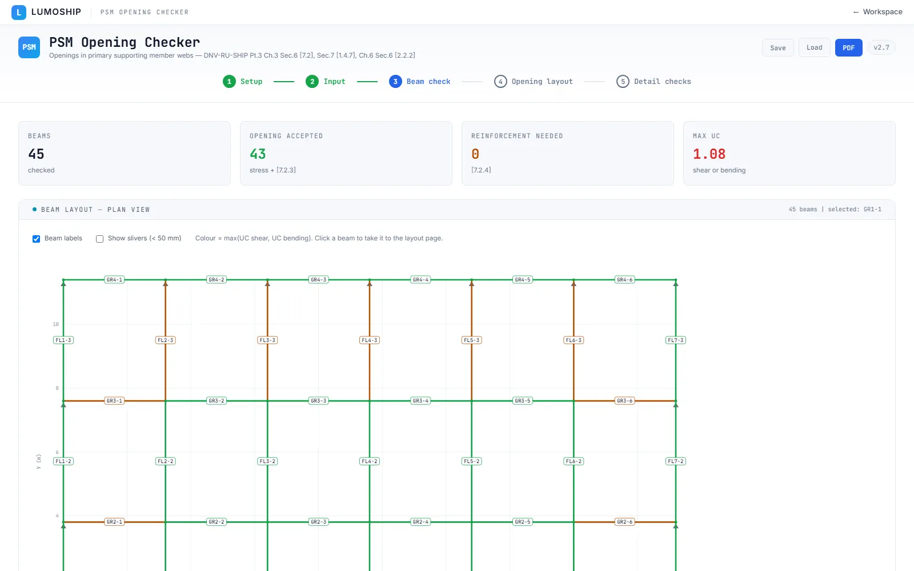Select orange beam FL4-3
Screen dimensions: 914x571
coord(370,340)
